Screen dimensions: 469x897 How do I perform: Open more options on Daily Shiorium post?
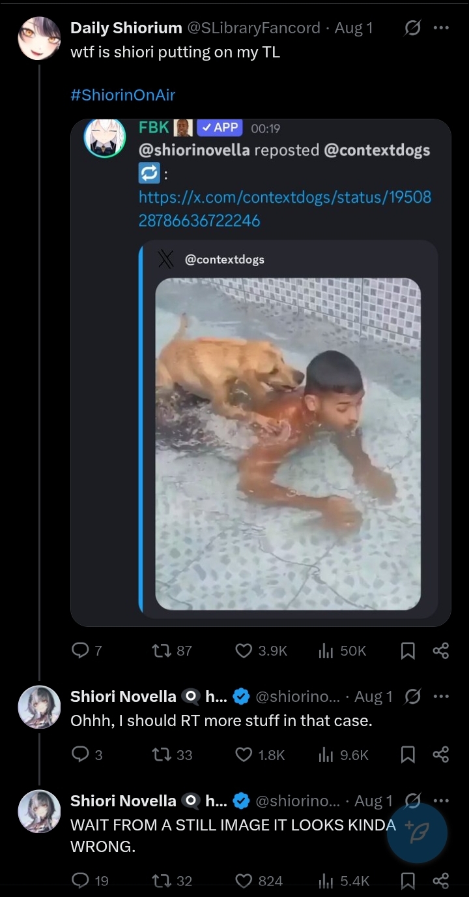coord(441,28)
